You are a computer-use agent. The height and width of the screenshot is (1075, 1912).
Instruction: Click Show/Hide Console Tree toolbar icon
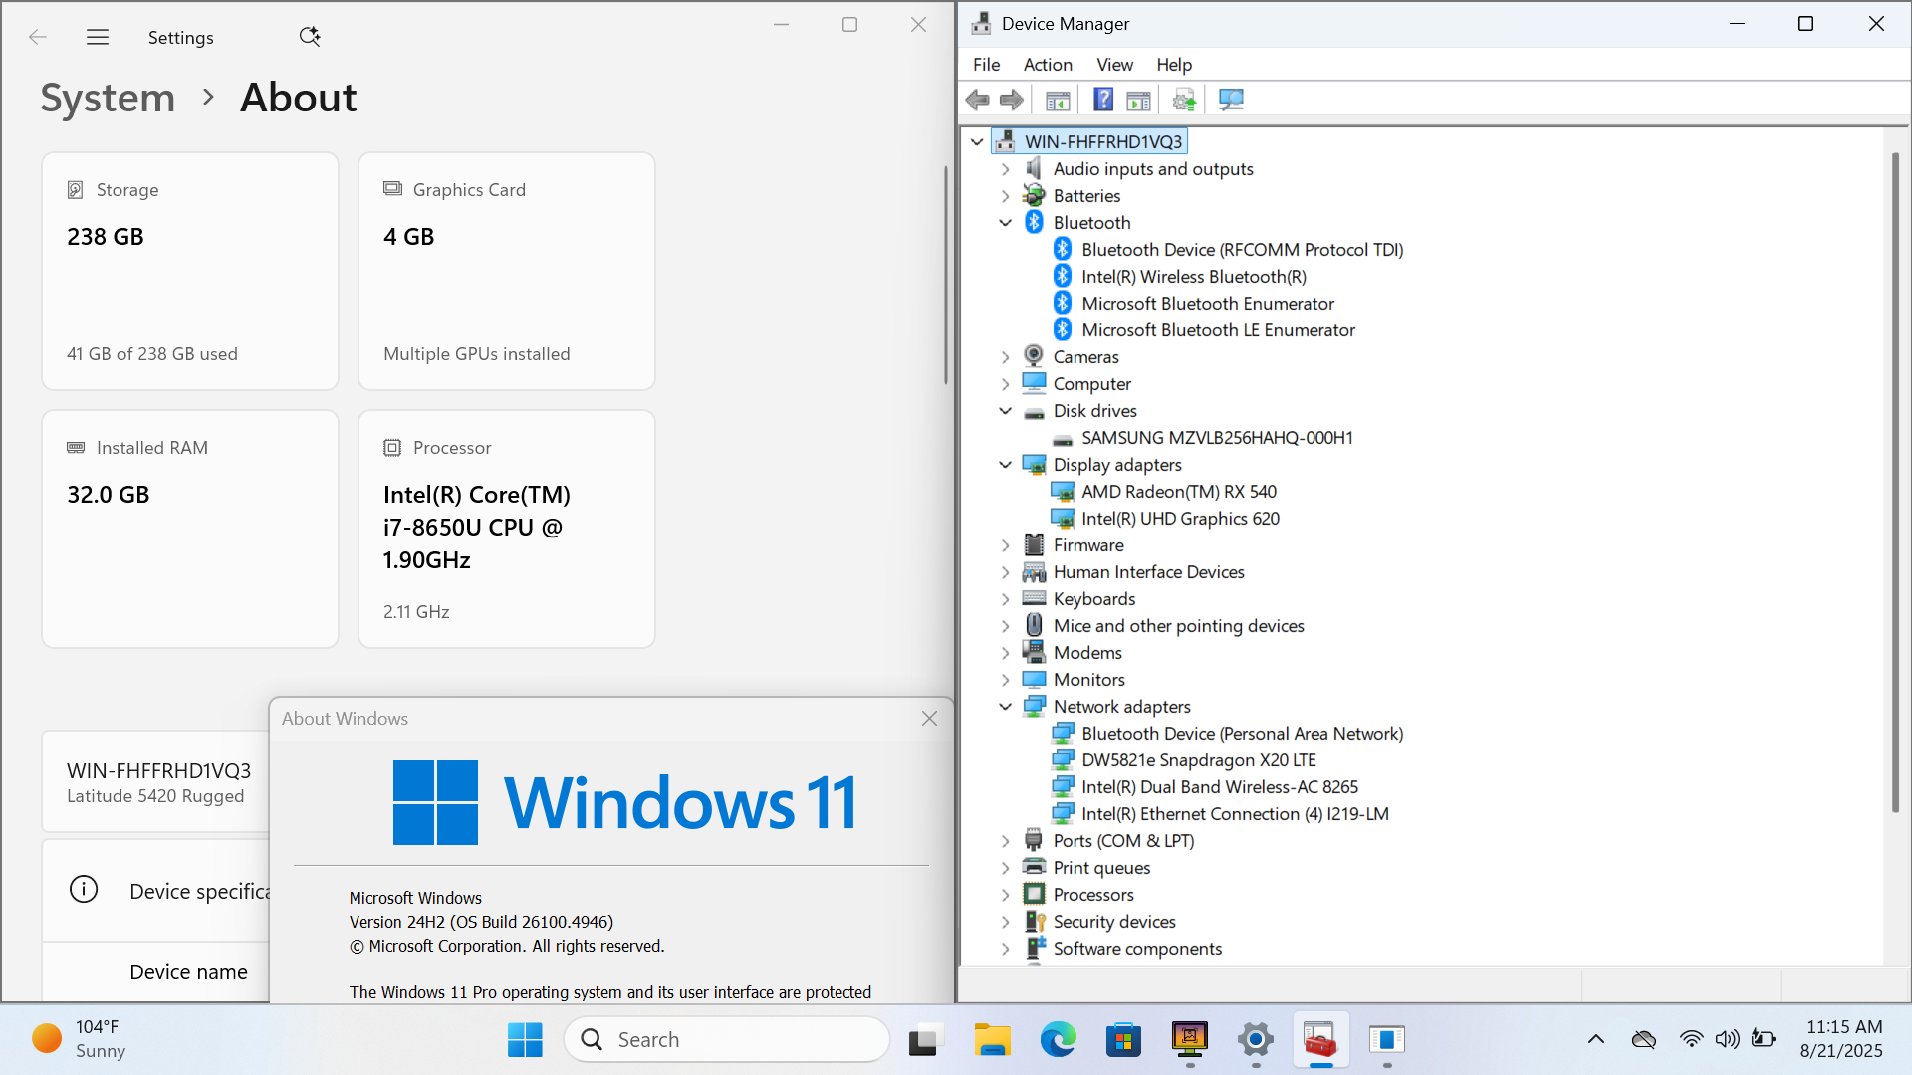pyautogui.click(x=1058, y=100)
